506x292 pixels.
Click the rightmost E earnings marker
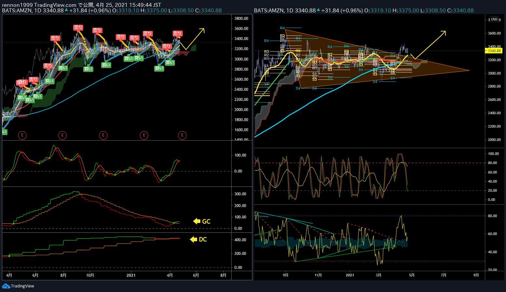pyautogui.click(x=182, y=135)
